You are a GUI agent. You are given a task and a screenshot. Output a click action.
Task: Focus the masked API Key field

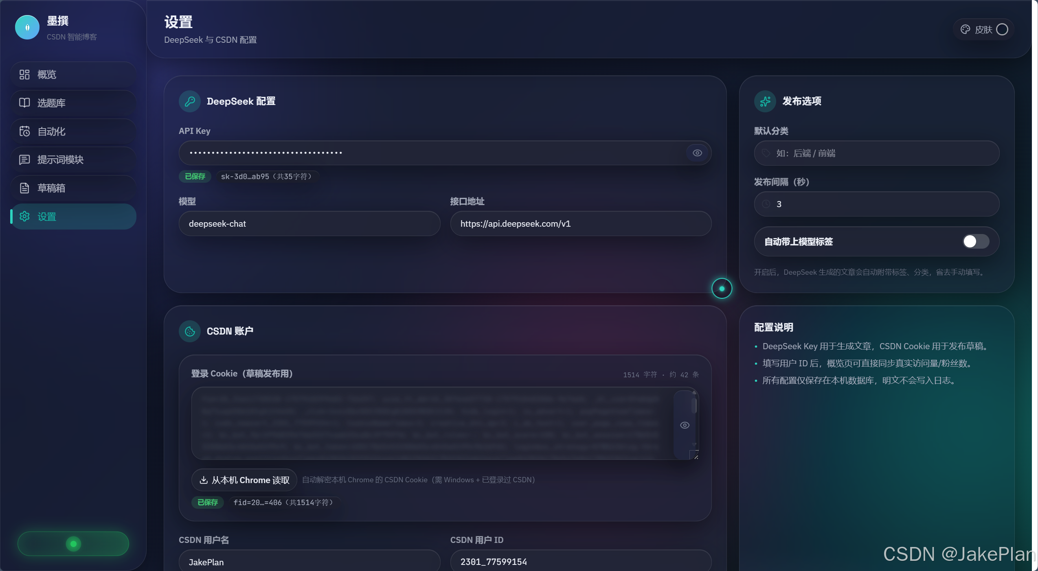[445, 153]
